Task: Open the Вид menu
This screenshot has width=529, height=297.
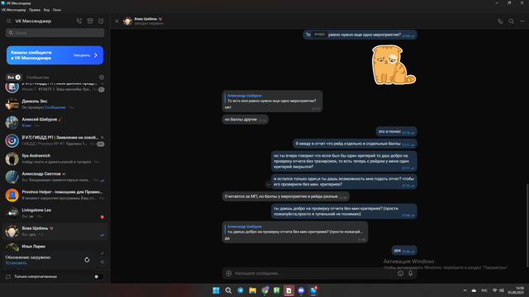Action: (46, 10)
